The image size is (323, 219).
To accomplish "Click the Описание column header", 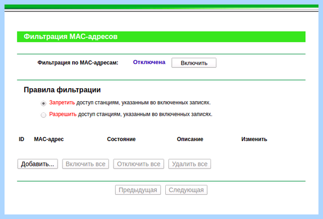I will click(190, 139).
